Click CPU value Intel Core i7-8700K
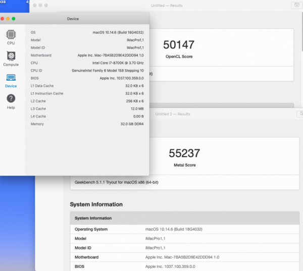This screenshot has width=303, height=271. click(x=118, y=63)
